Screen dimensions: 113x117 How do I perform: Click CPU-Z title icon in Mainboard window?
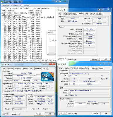click(59, 64)
